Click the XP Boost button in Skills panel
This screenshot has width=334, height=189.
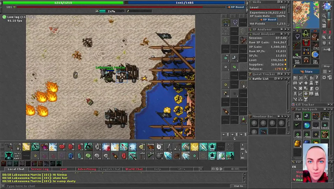coord(268,20)
